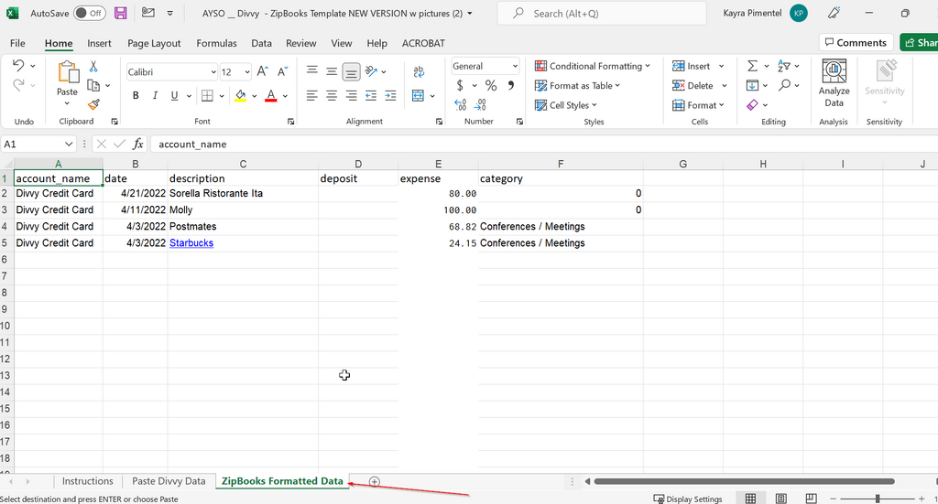Apply percent style number format

click(491, 85)
